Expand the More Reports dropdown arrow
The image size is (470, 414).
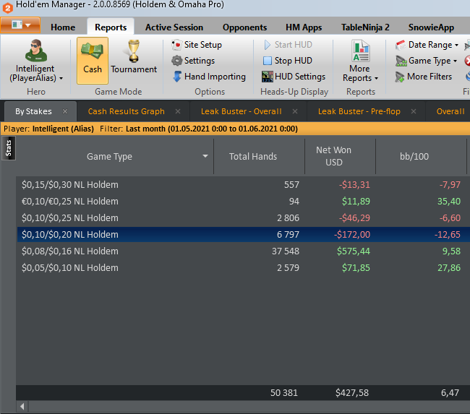click(376, 79)
